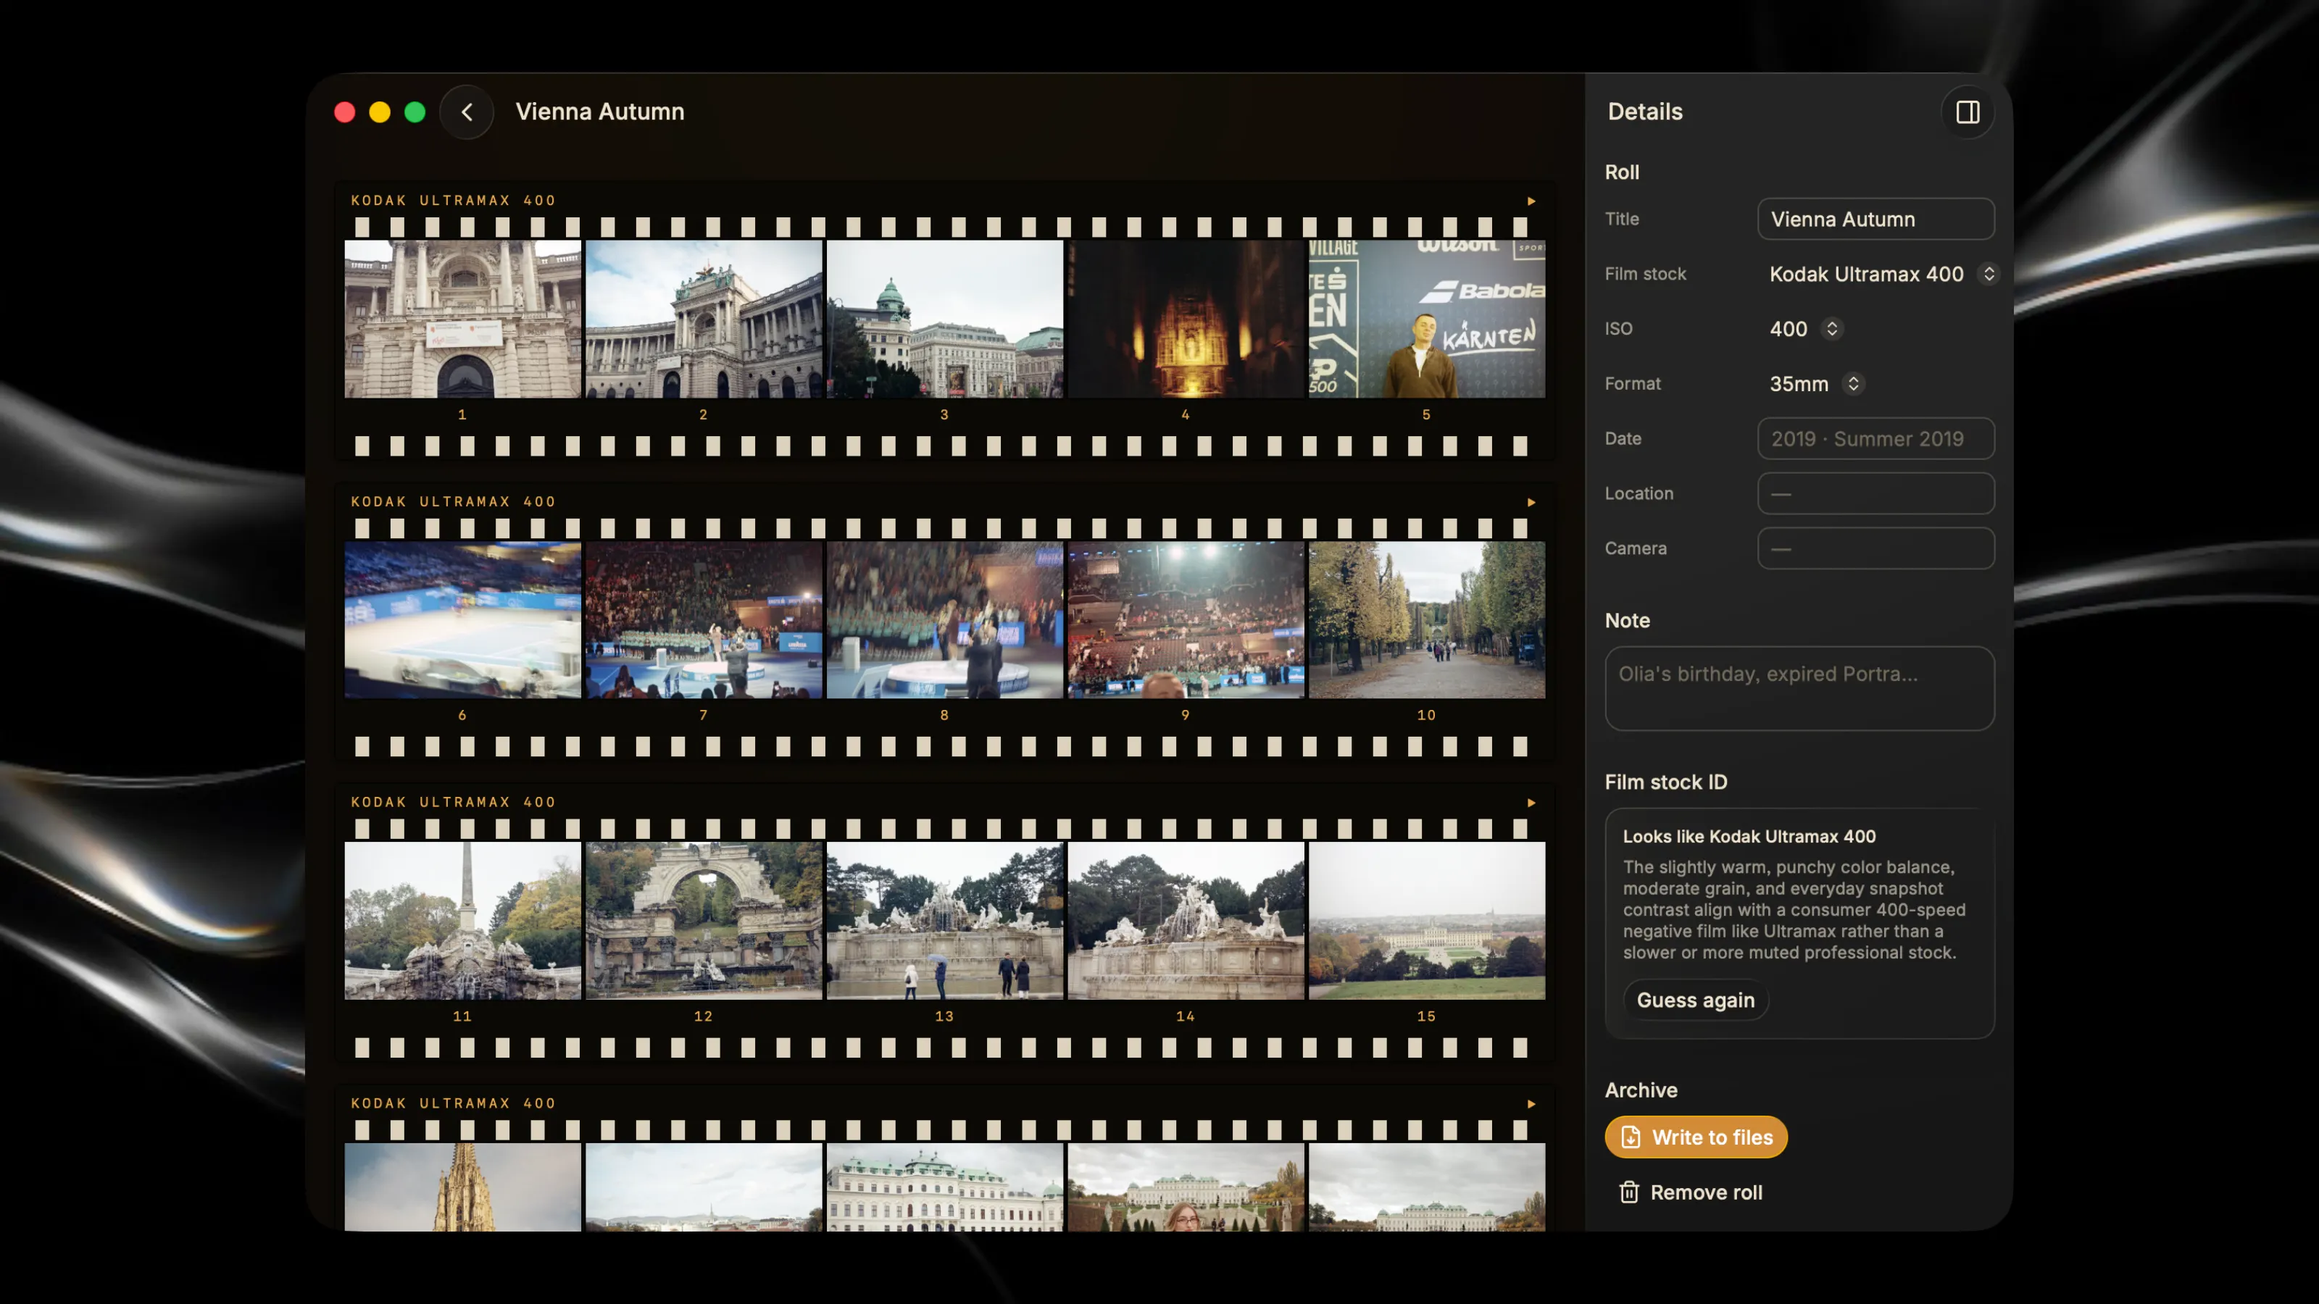Image resolution: width=2319 pixels, height=1304 pixels.
Task: Open the Format 35mm selector
Action: tap(1816, 383)
